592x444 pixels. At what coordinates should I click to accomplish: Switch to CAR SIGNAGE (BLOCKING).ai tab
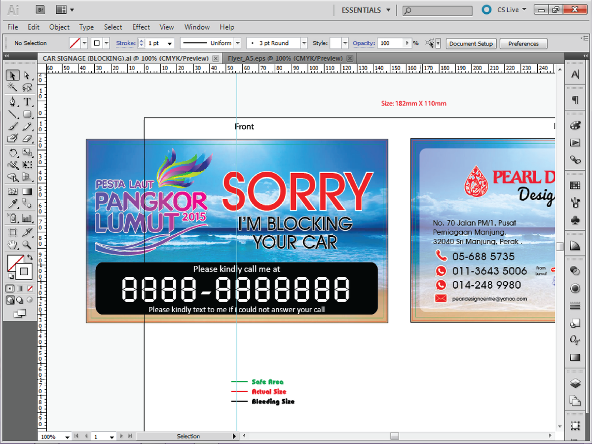(x=126, y=58)
